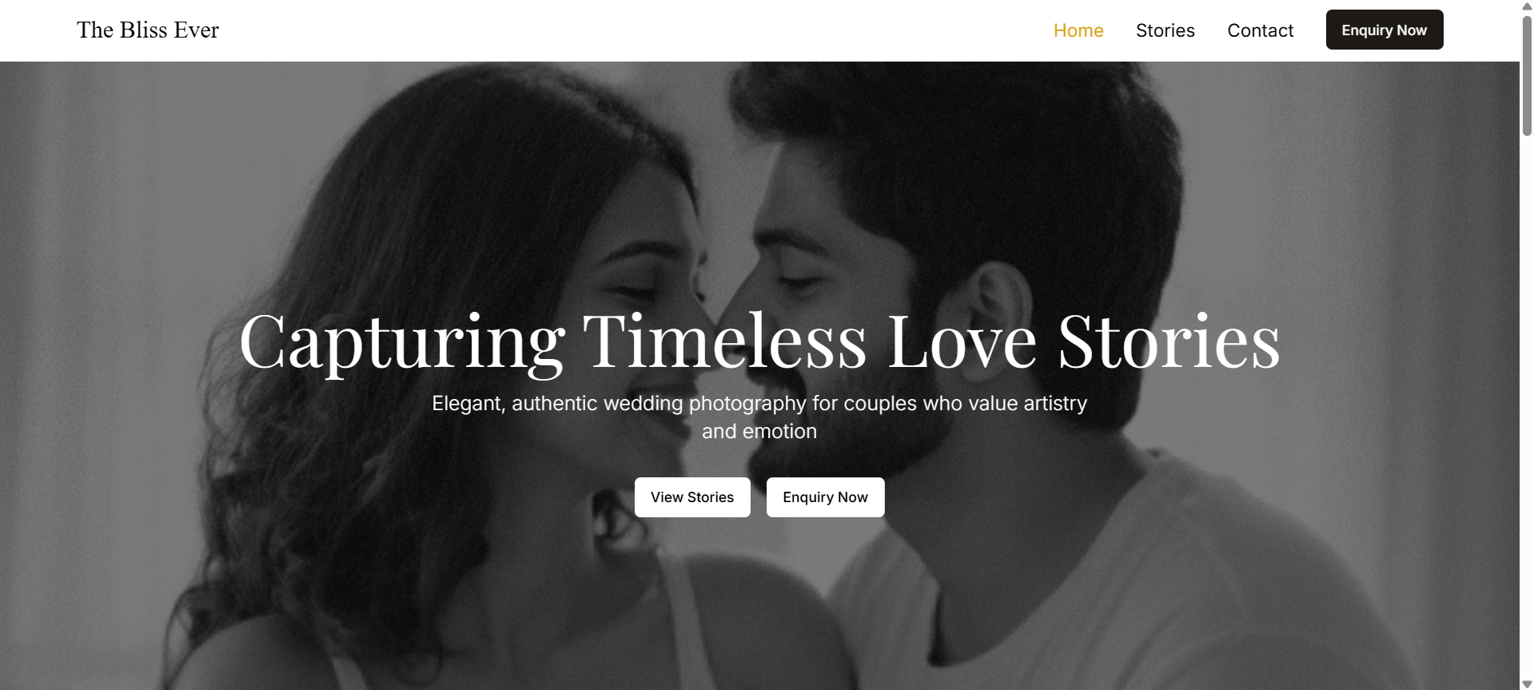Click the vertical scrollbar thumb
Image resolution: width=1534 pixels, height=690 pixels.
coord(1527,74)
